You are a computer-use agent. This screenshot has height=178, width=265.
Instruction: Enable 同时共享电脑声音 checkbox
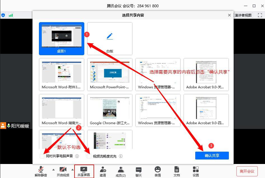(x=42, y=156)
